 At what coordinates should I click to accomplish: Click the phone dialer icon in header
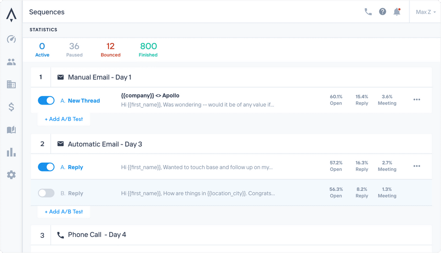tap(368, 12)
